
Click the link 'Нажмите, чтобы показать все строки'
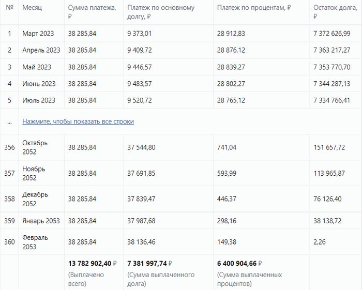coord(78,121)
